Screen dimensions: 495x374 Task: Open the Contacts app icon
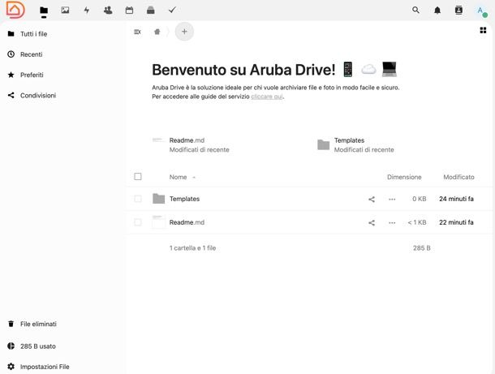[108, 11]
